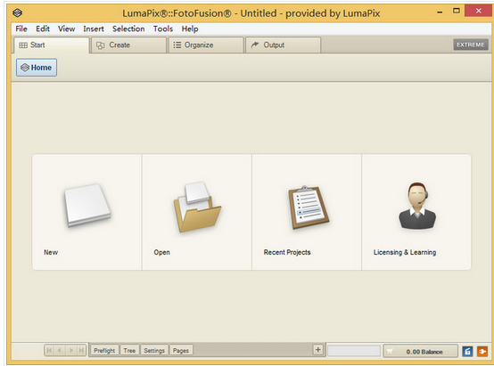The height and width of the screenshot is (366, 494).
Task: Click the Home button
Action: [37, 68]
